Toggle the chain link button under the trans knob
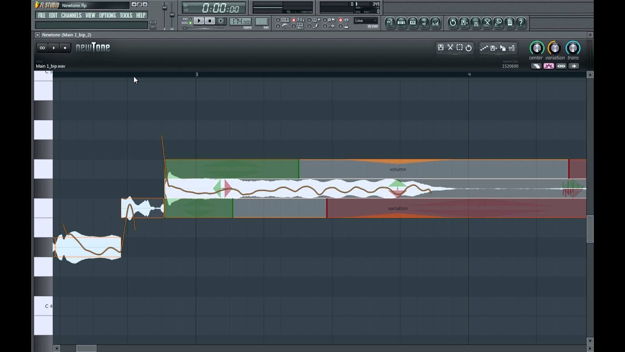 coord(561,66)
